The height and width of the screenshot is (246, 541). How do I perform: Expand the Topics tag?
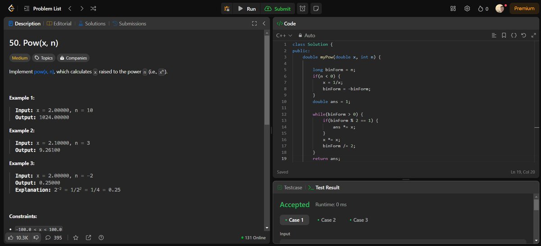(x=44, y=58)
